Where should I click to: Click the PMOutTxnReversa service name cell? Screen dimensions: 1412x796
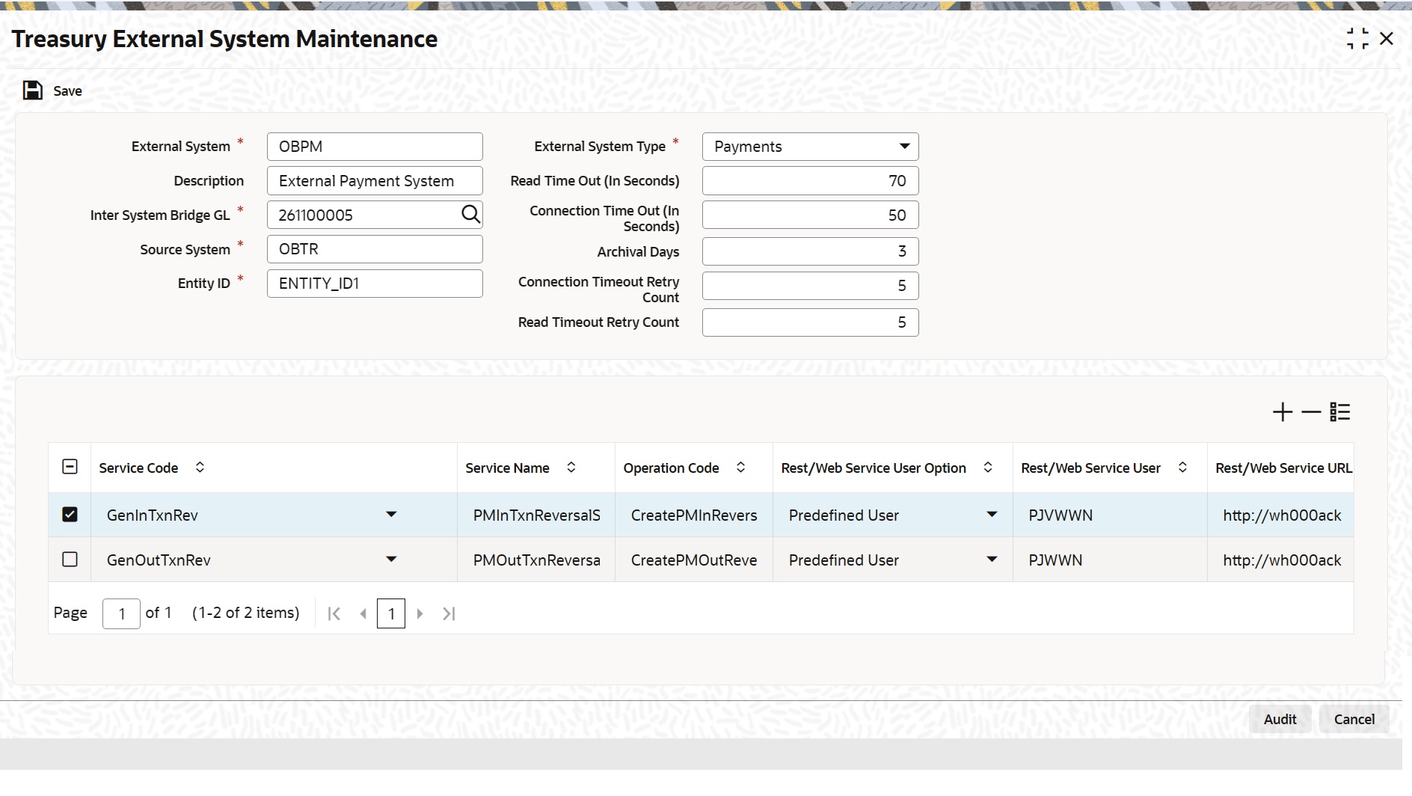point(536,560)
